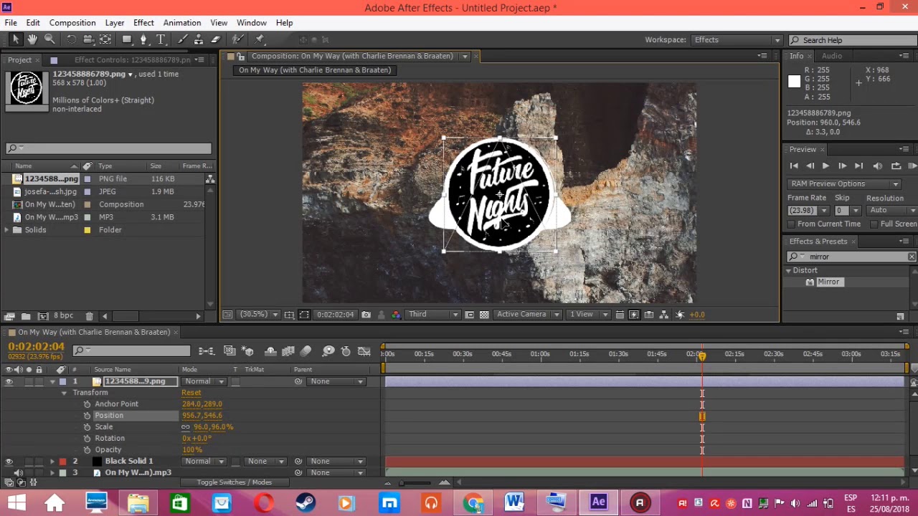Screen dimensions: 918x516
Task: Create new folder in Project panel
Action: coord(26,316)
